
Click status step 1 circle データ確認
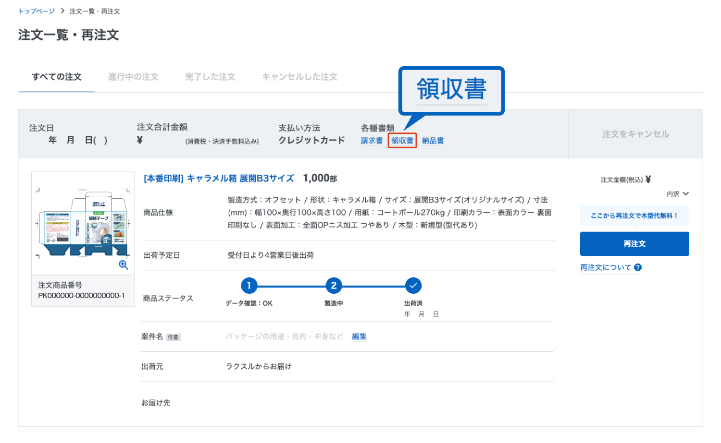249,286
